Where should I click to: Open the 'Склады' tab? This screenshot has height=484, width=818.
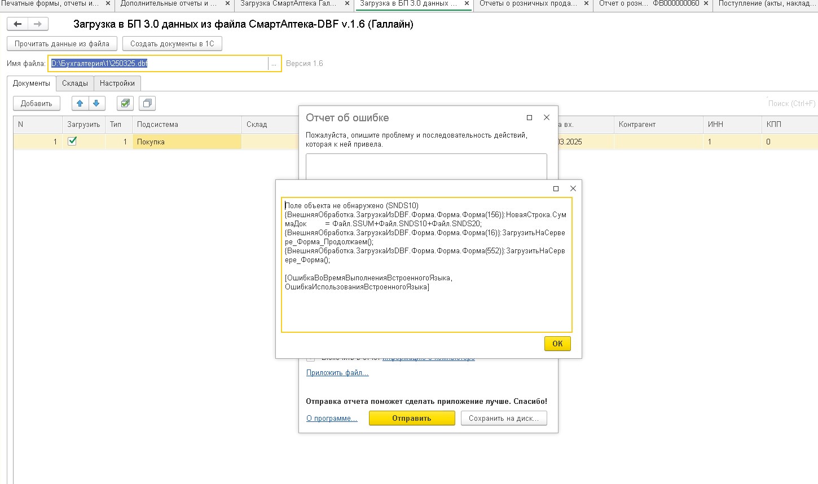75,83
